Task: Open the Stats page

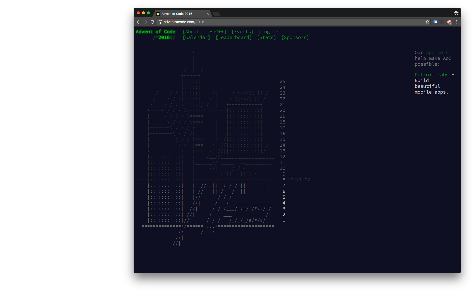Action: (x=266, y=37)
